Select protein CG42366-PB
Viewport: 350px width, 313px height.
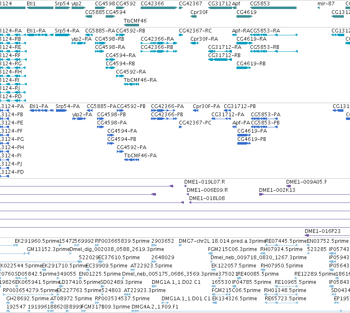[x=167, y=115]
